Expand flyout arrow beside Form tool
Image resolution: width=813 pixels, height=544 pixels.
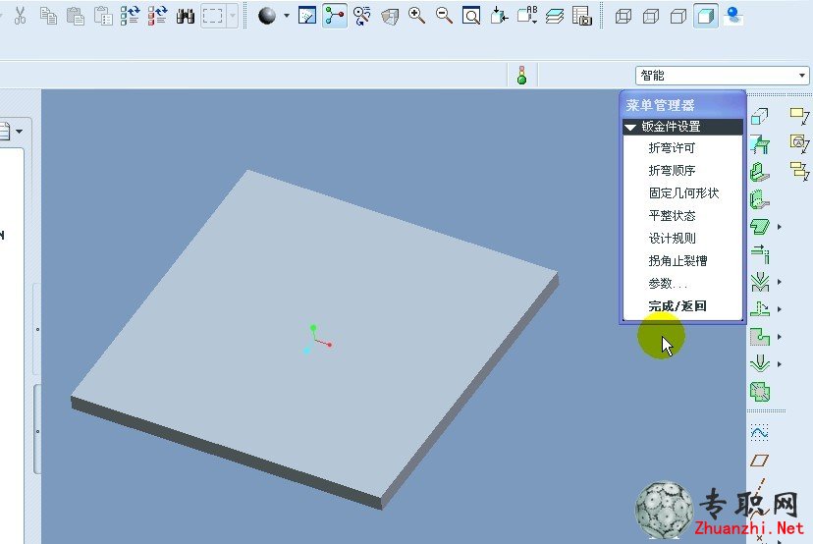[780, 364]
